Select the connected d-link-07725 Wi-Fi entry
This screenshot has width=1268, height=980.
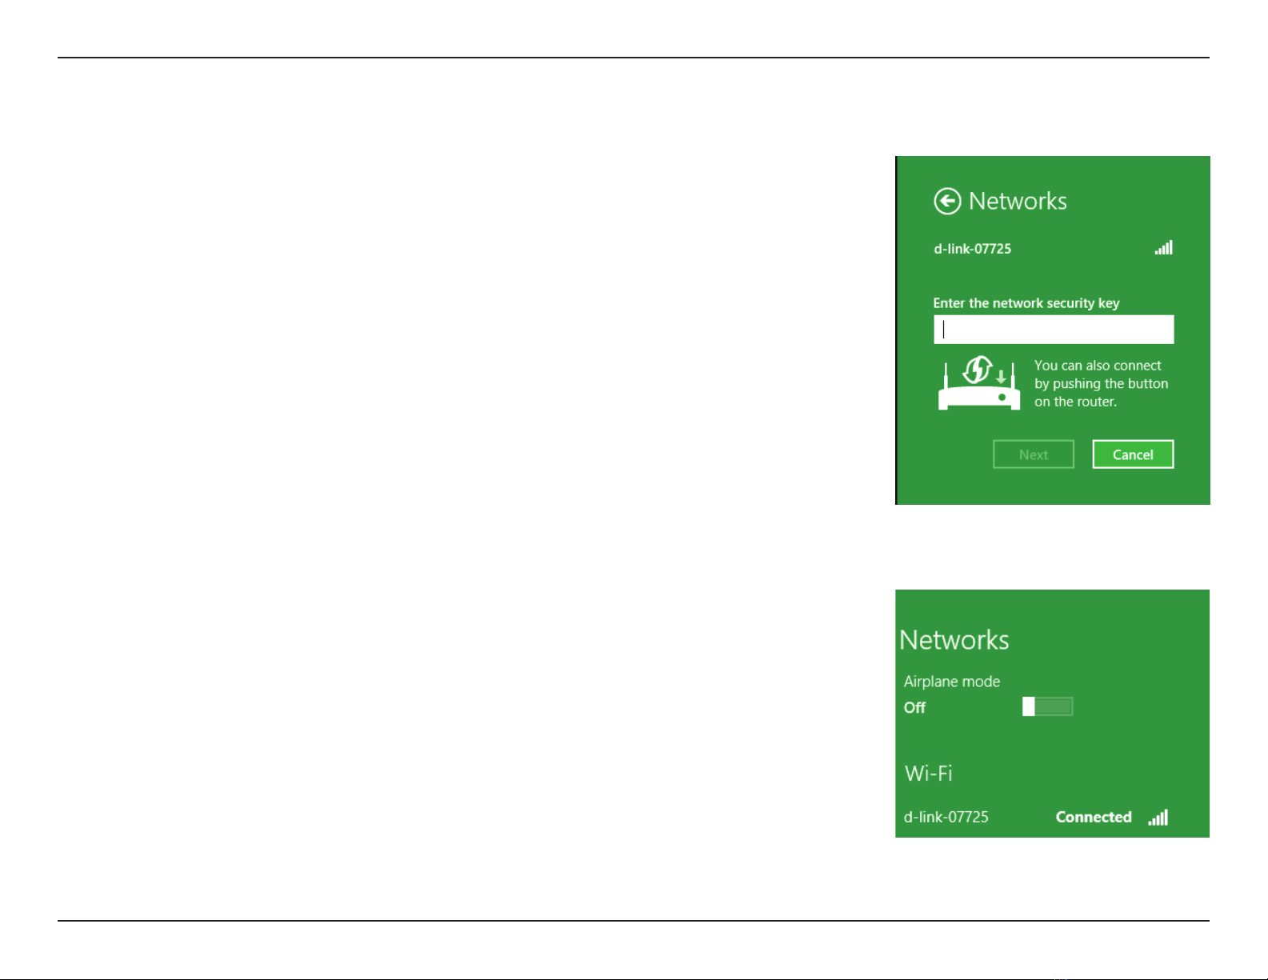point(1036,817)
